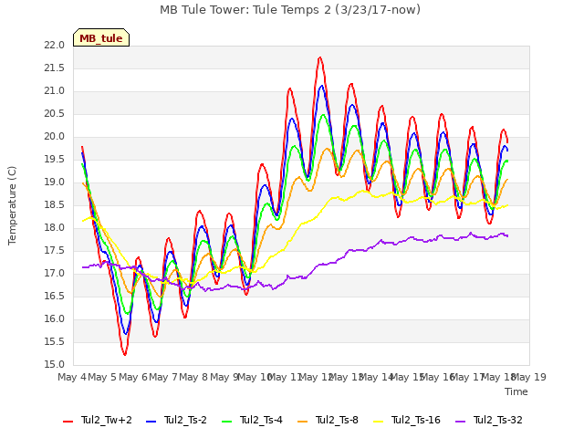The width and height of the screenshot is (584, 438).
Task: Select the Tul2_Tw+2 legend label
Action: tap(107, 420)
